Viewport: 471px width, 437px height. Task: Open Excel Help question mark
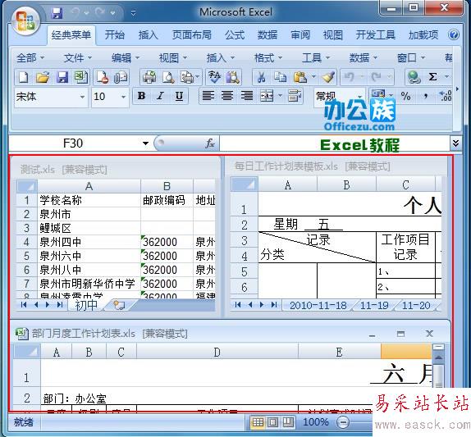[454, 34]
